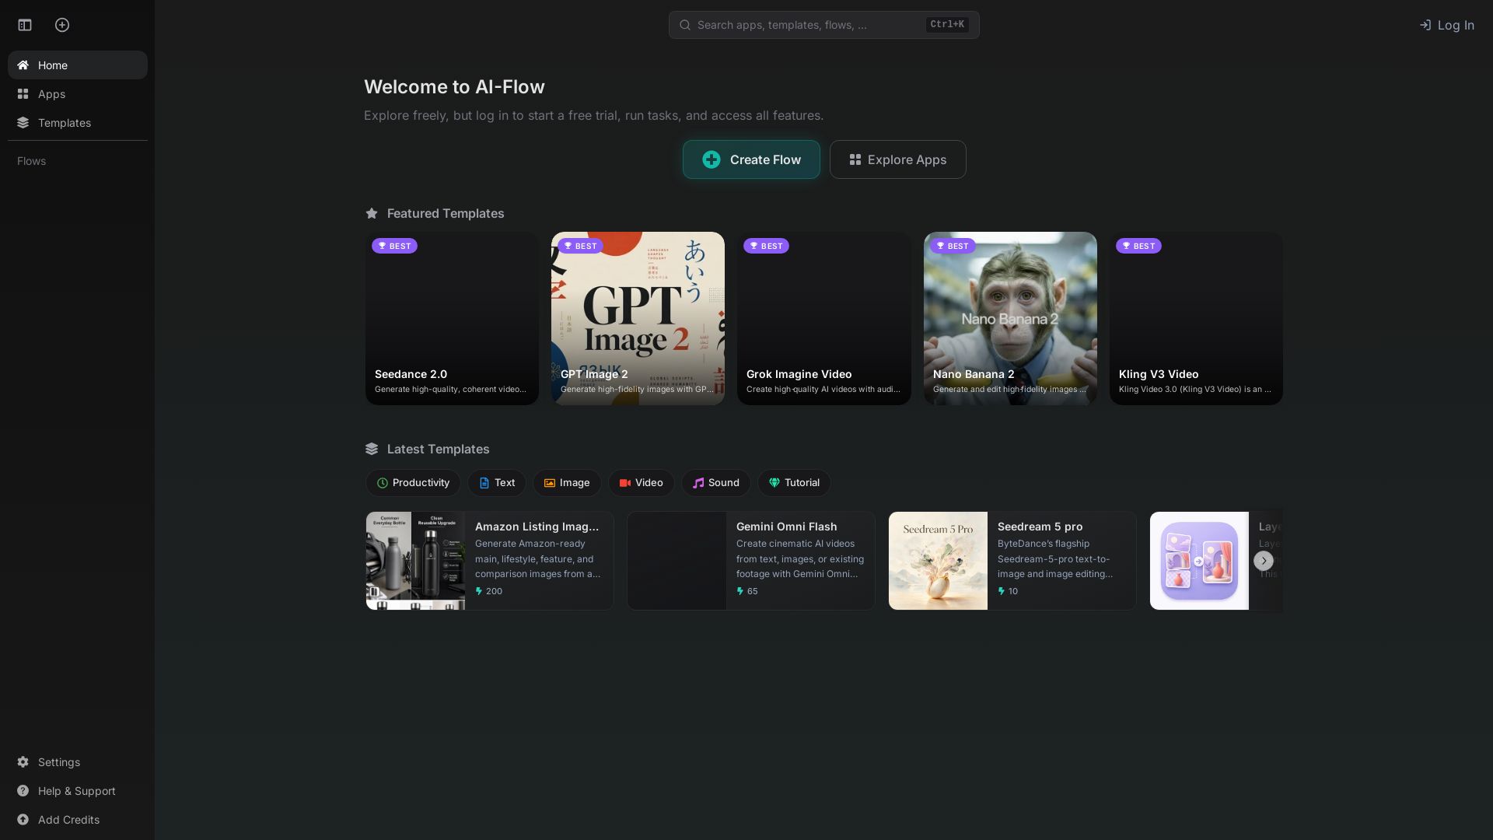Image resolution: width=1493 pixels, height=840 pixels.
Task: Click the Flows section label
Action: point(32,161)
